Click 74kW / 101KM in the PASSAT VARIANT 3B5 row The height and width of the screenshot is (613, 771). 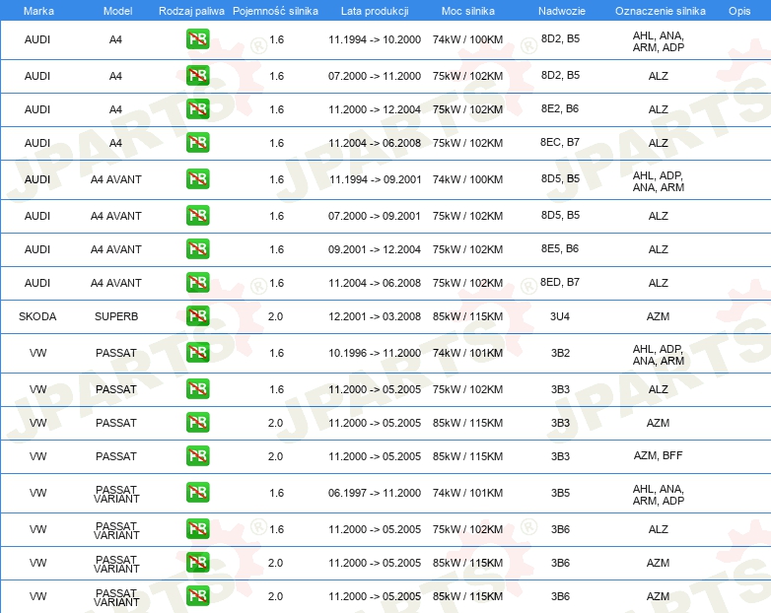[x=467, y=493]
